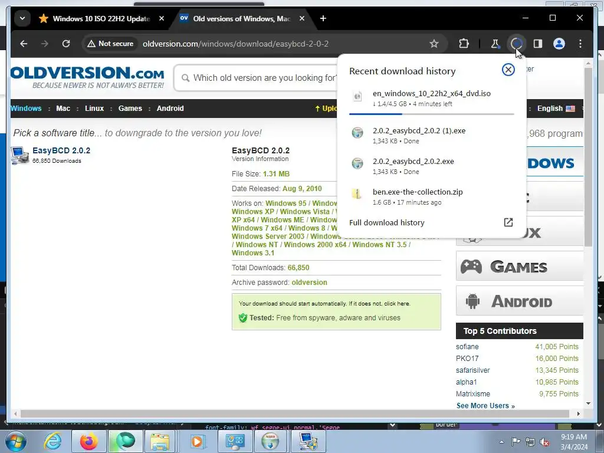This screenshot has height=453, width=604.
Task: Open the Linux nav menu item
Action: pos(94,109)
